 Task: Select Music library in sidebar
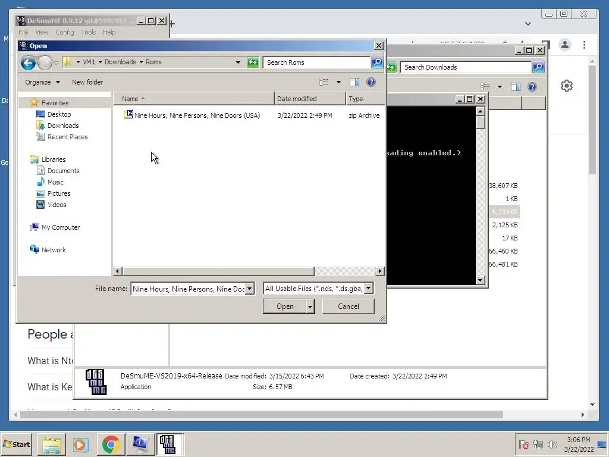(x=55, y=182)
